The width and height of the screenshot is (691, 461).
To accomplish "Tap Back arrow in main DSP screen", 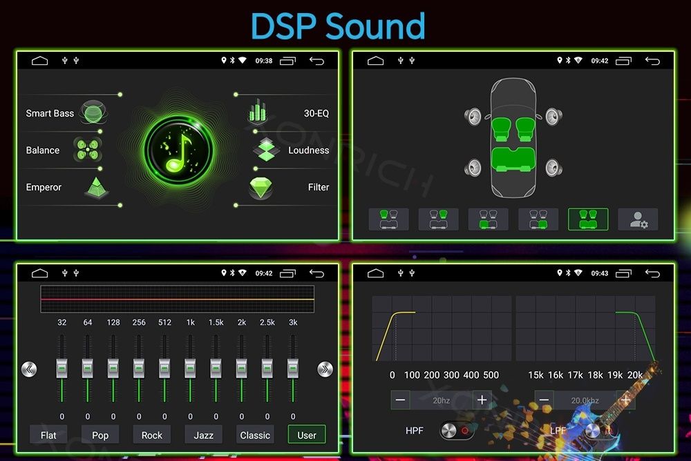I will pyautogui.click(x=316, y=61).
